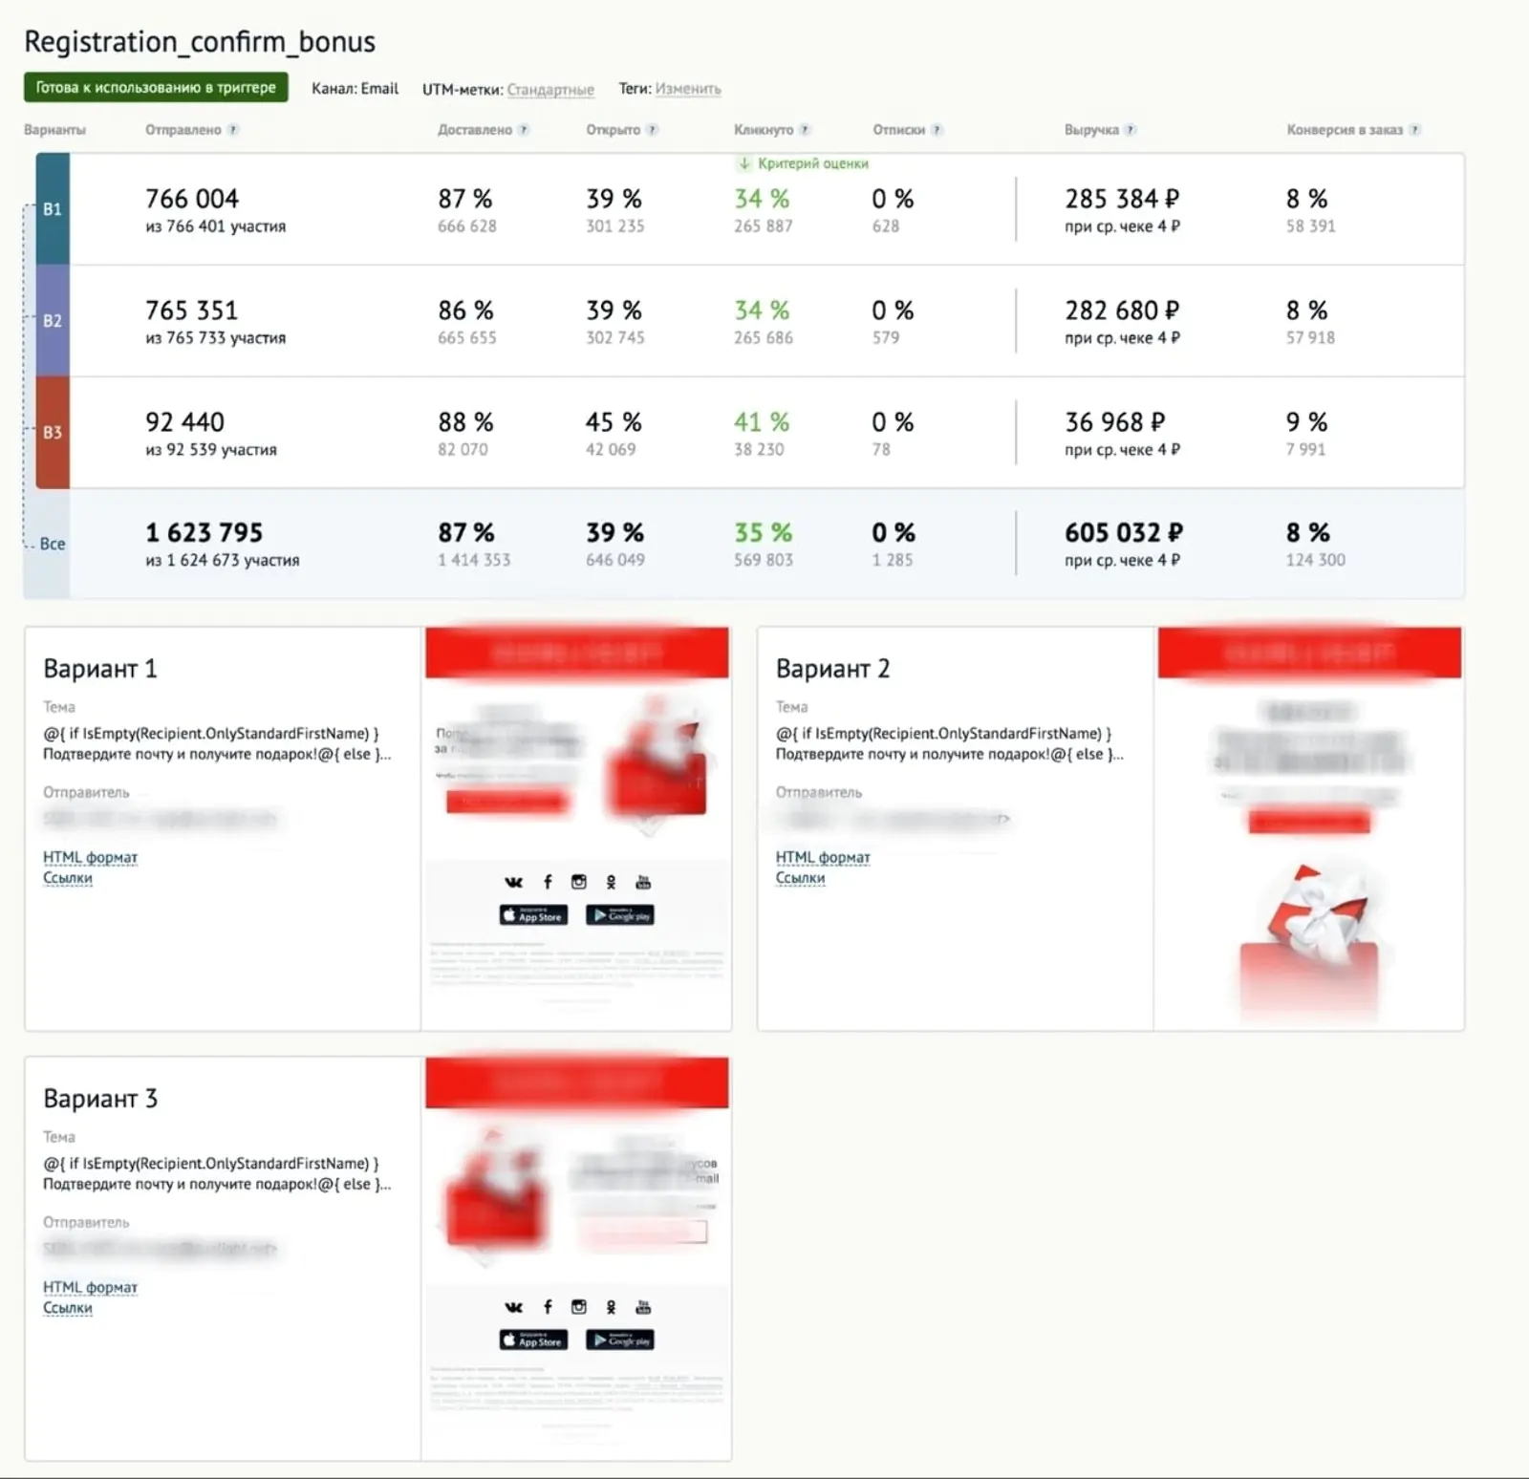1529x1479 pixels.
Task: Click the Odnoklassniki icon in Вариант 1 preview
Action: pyautogui.click(x=611, y=882)
